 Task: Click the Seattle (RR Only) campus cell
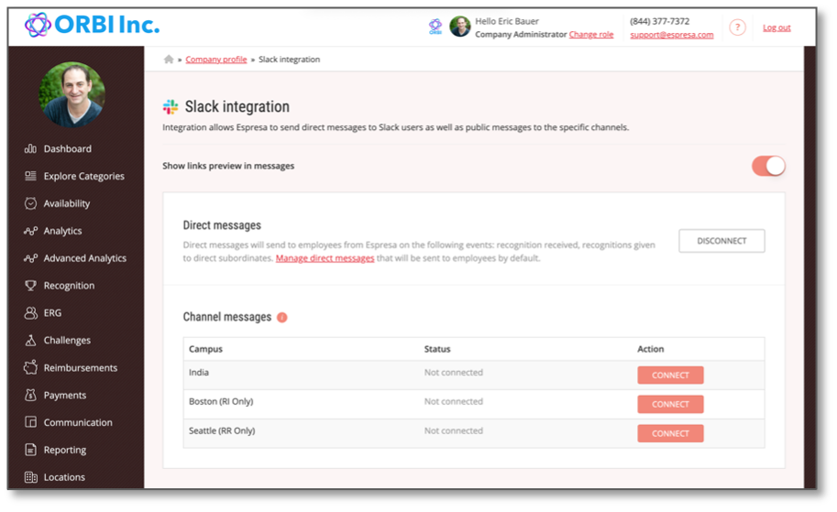tap(222, 430)
